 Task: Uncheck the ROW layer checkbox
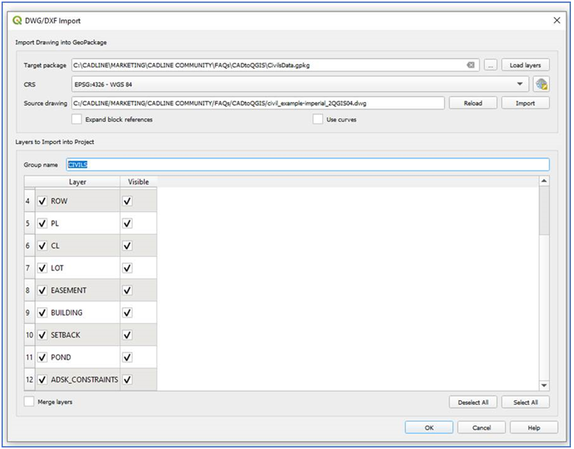(x=43, y=201)
